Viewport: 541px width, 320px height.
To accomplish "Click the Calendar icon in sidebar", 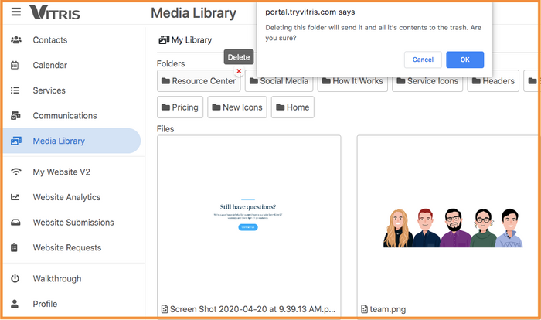I will coord(15,66).
